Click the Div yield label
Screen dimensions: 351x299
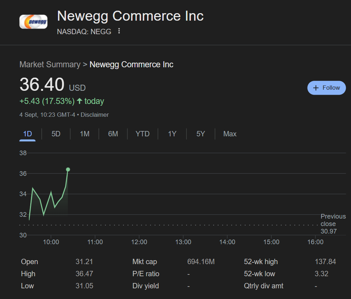(146, 286)
